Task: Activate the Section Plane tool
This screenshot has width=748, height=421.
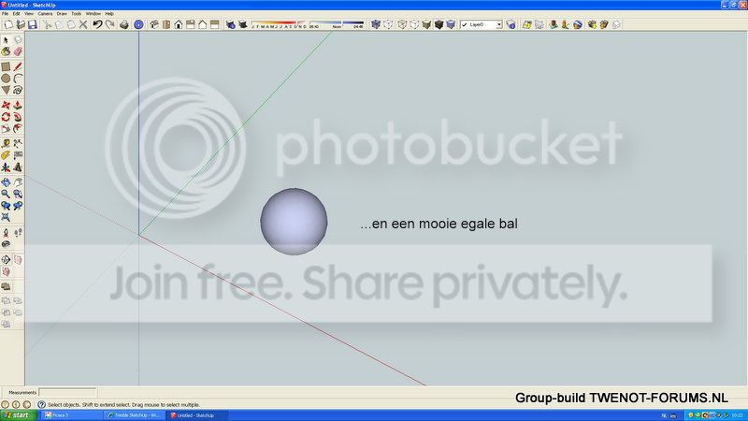Action: coord(6,260)
